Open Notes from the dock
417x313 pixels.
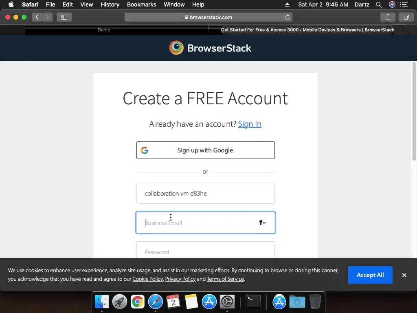(x=191, y=302)
